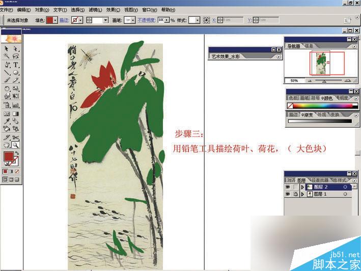
Task: Click the 50% zoom field in Navigator
Action: 294,81
